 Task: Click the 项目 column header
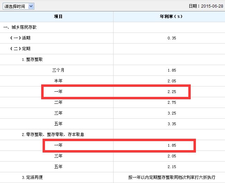tap(58, 17)
